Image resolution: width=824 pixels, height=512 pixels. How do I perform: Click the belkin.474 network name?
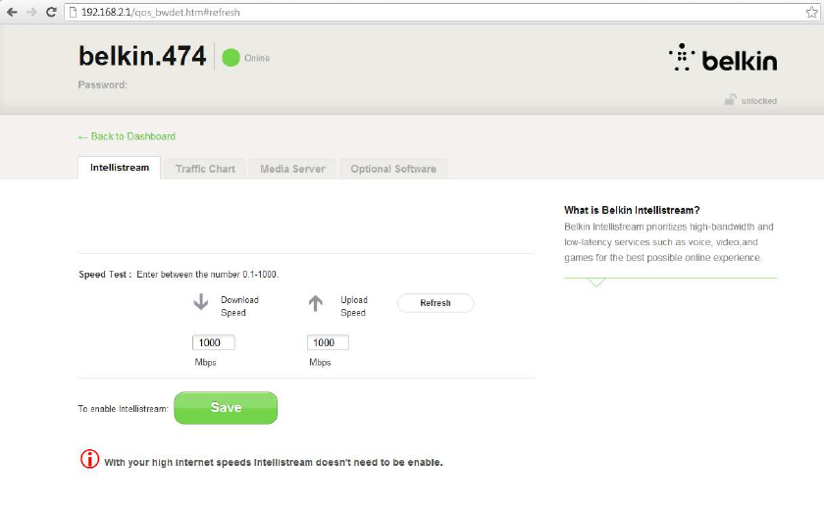click(142, 56)
